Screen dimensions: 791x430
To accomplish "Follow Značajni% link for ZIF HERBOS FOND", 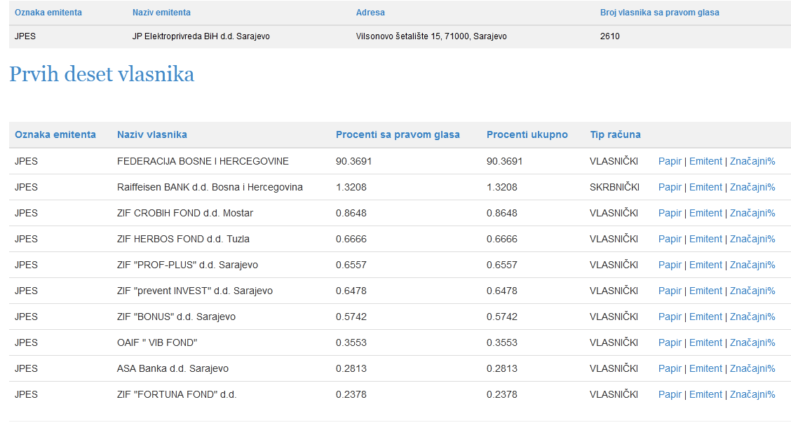I will tap(752, 240).
